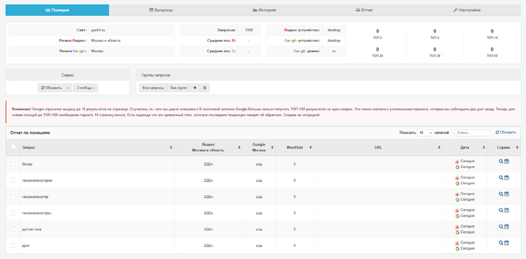
Task: Click magnifier icon in ppm row
Action: [x=501, y=243]
